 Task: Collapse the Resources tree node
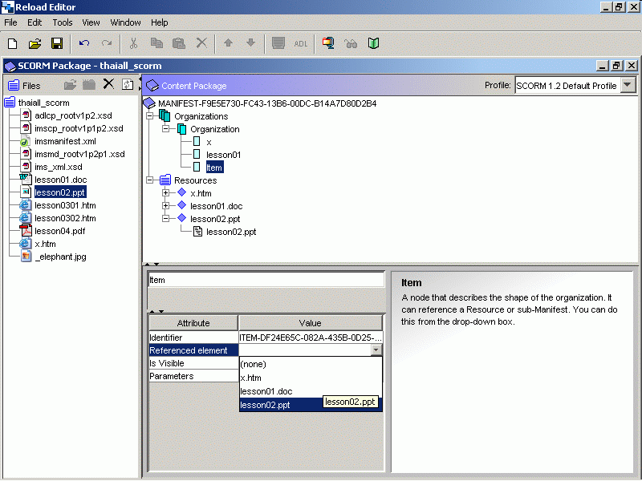coord(150,180)
